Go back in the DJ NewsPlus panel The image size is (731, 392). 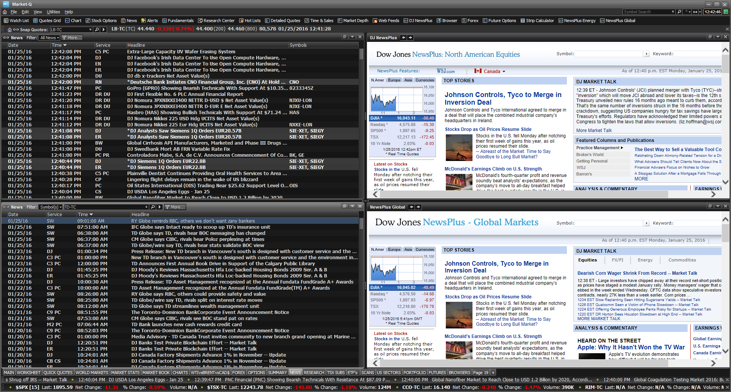pos(404,38)
